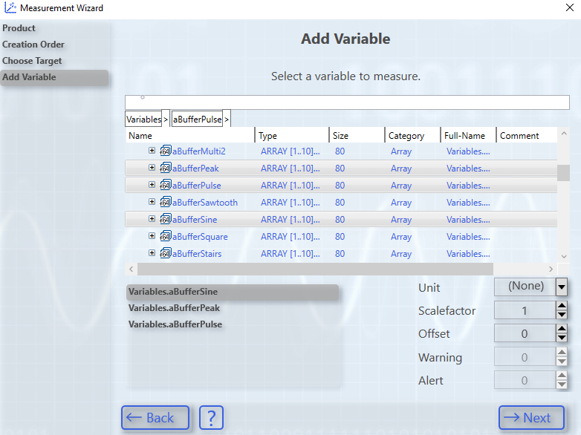This screenshot has height=435, width=581.
Task: Select the aBufferSquare row name
Action: (200, 237)
